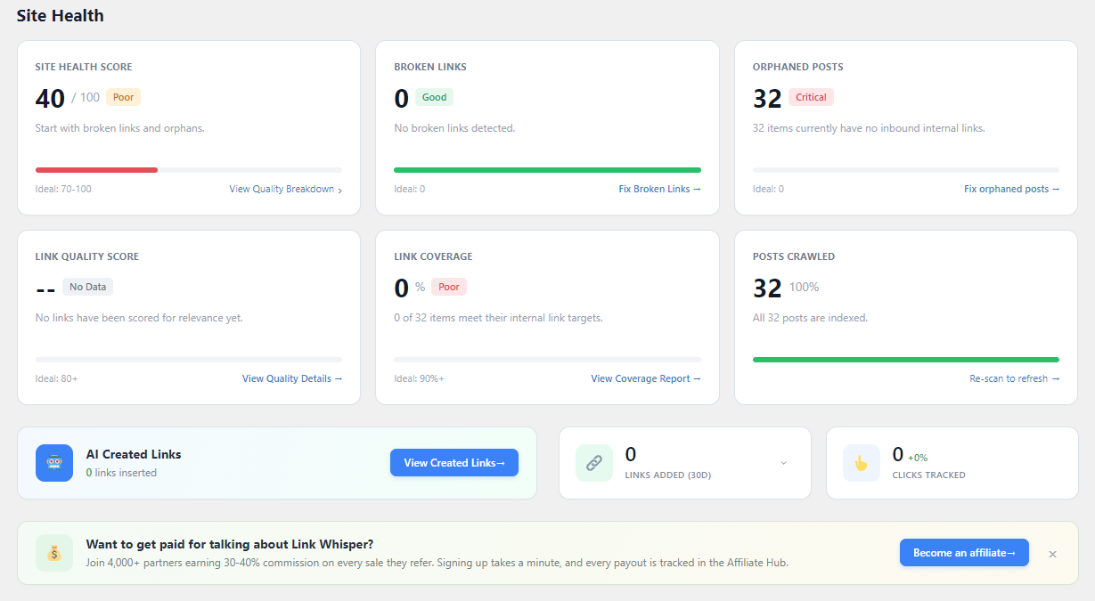Click 'Want to get paid' banner heading

230,544
